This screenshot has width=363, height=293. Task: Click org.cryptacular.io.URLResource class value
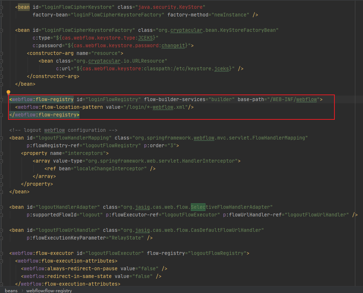[x=121, y=61]
